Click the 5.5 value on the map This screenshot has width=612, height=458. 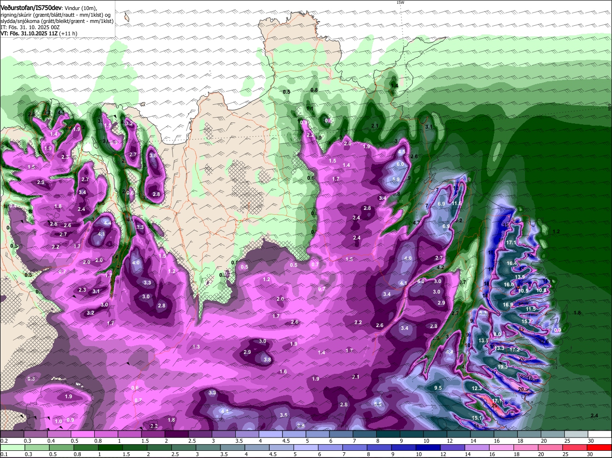click(378, 404)
